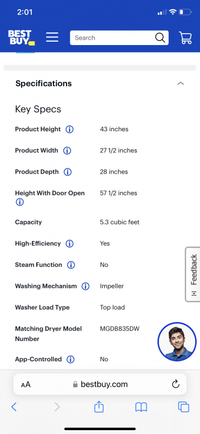Open the Safari share sheet
The width and height of the screenshot is (200, 434).
(99, 406)
